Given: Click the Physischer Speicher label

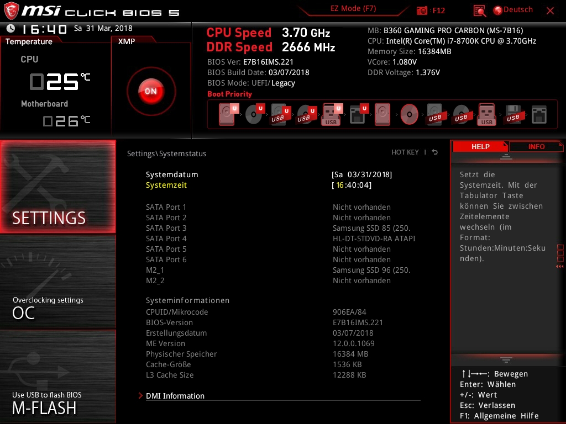Looking at the screenshot, I should pos(181,354).
